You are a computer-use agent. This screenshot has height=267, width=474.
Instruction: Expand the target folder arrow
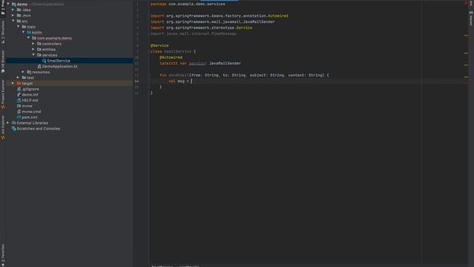13,83
